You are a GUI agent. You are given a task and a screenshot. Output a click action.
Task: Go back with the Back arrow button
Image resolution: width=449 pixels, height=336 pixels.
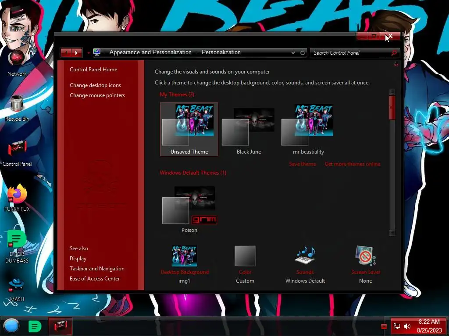[x=66, y=53]
